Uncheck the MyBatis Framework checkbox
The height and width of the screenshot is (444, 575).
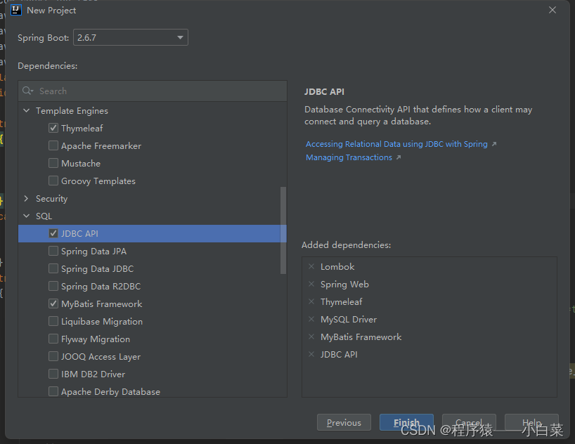[x=53, y=304]
